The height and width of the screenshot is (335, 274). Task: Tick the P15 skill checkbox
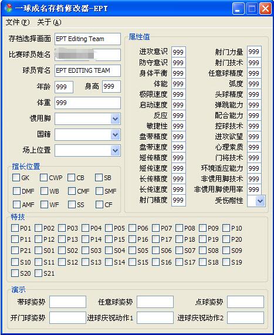pyautogui.click(x=109, y=239)
